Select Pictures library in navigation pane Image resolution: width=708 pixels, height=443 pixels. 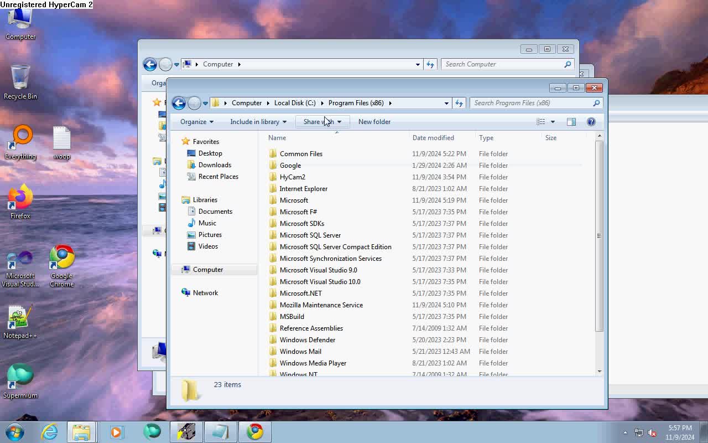click(210, 235)
